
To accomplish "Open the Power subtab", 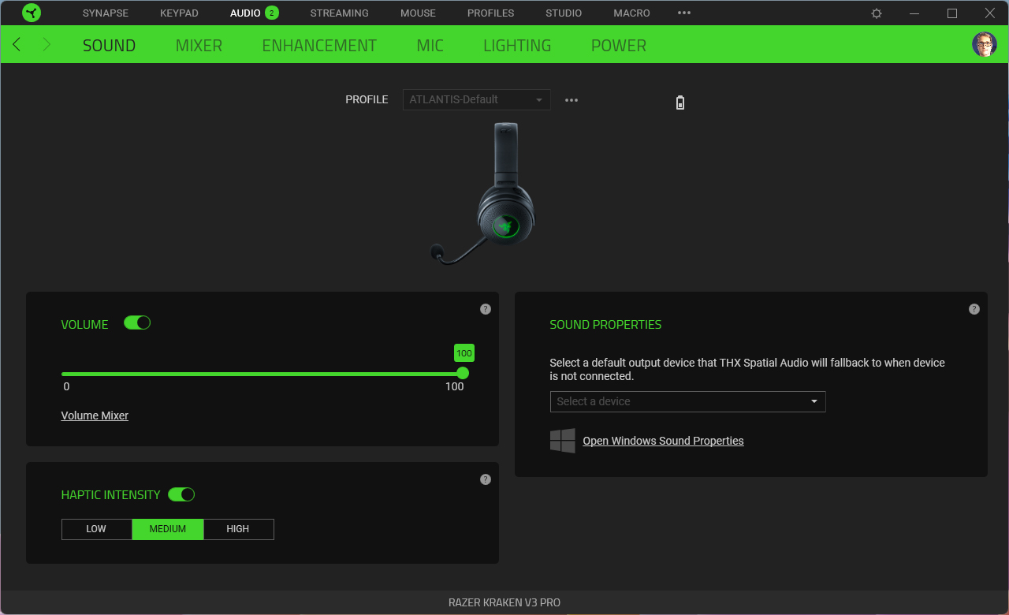I will (x=619, y=46).
